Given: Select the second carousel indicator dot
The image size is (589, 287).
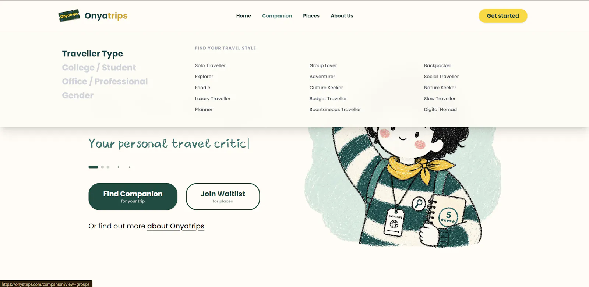Looking at the screenshot, I should [102, 167].
